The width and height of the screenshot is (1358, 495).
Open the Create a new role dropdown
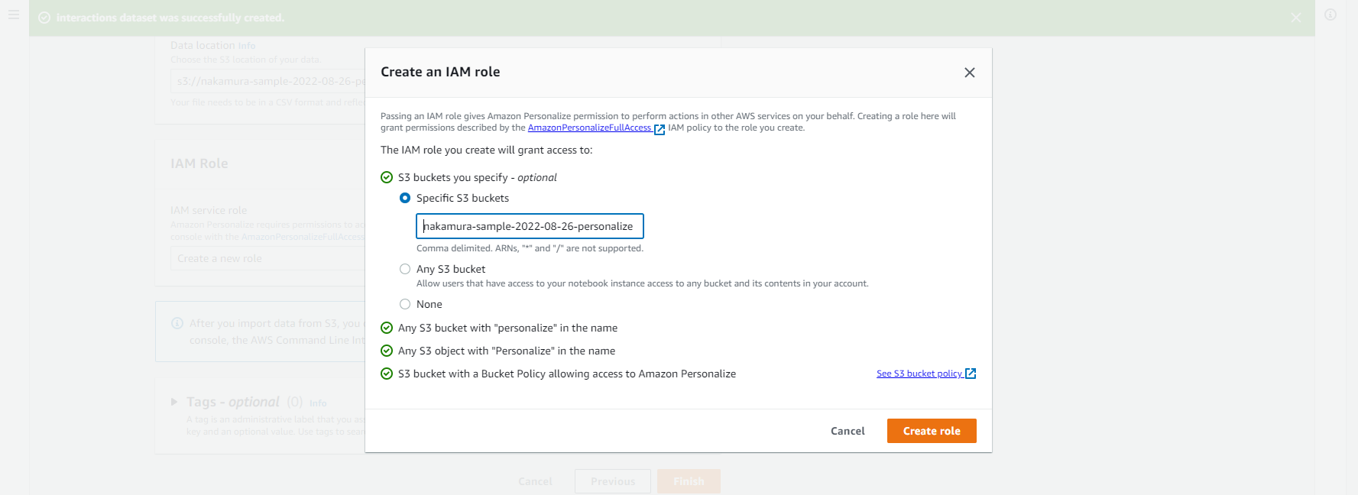click(x=267, y=258)
